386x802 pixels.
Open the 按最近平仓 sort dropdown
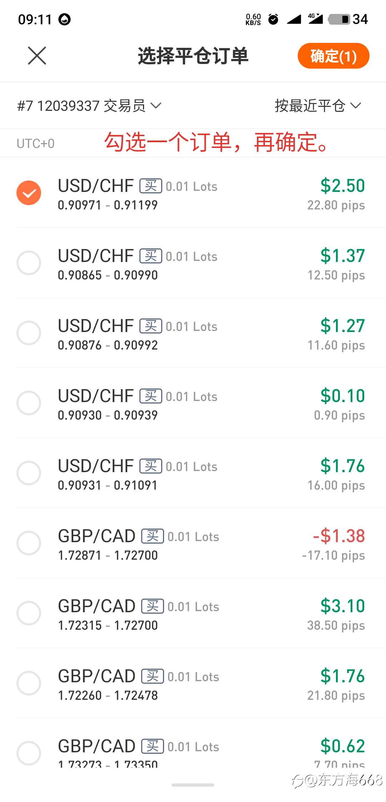click(x=318, y=106)
